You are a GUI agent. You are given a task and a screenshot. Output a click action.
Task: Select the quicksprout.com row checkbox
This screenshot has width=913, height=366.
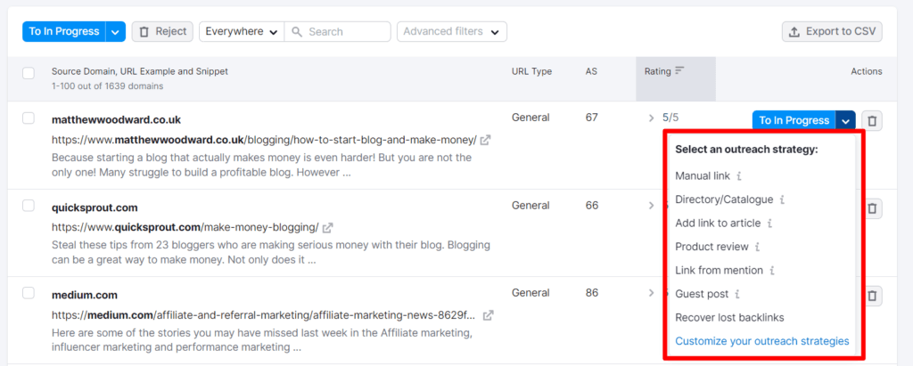pos(29,206)
